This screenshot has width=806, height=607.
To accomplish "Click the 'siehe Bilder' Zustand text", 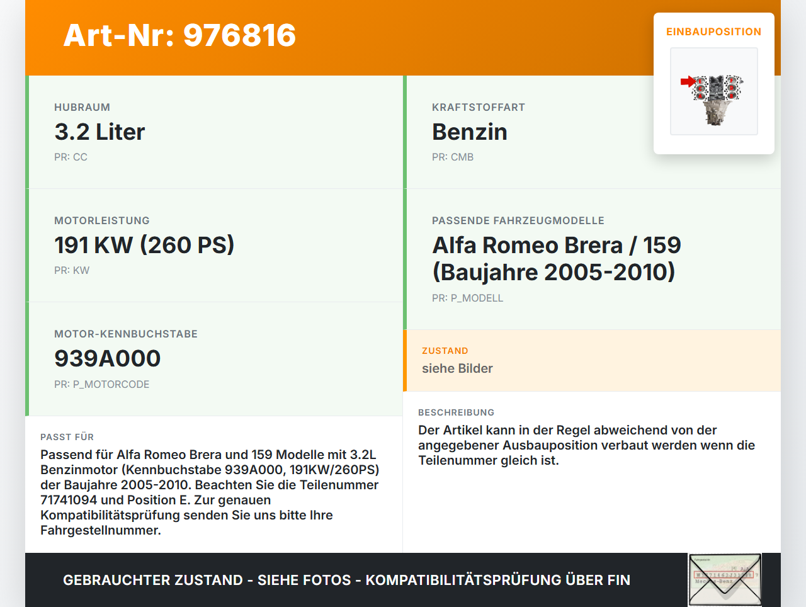I will (457, 368).
